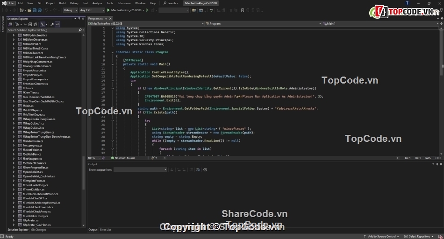The height and width of the screenshot is (239, 444).
Task: Open the Extensions menu
Action: 124,3
